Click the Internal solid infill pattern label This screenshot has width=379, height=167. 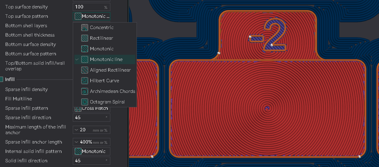coord(33,151)
